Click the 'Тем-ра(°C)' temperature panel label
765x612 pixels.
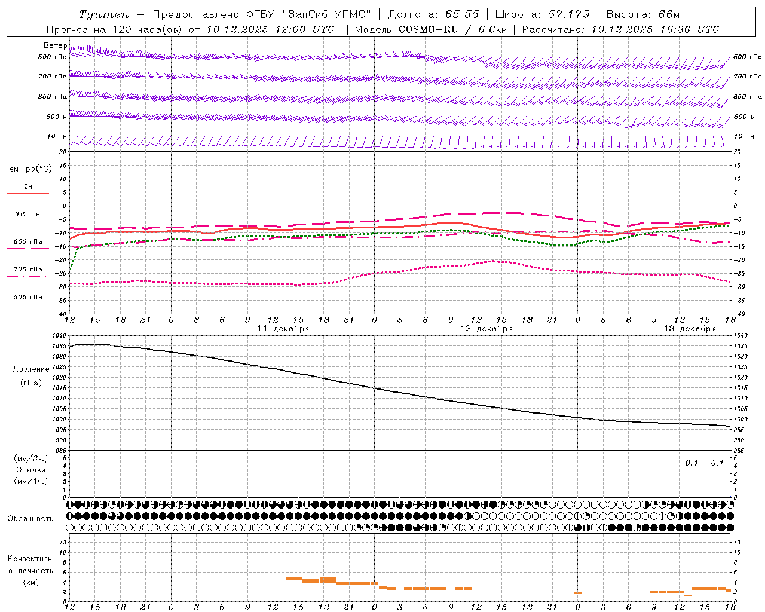tap(28, 169)
